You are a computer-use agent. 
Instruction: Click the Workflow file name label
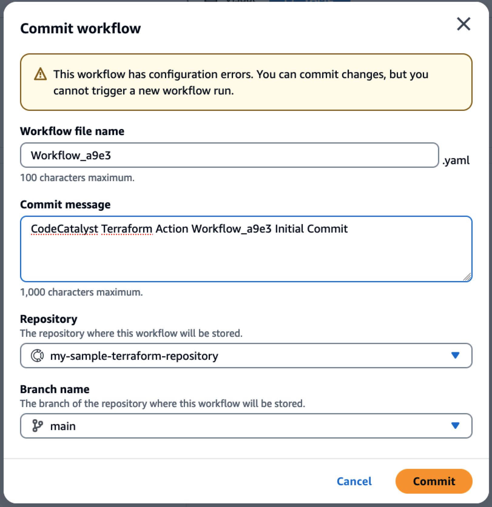tap(72, 131)
